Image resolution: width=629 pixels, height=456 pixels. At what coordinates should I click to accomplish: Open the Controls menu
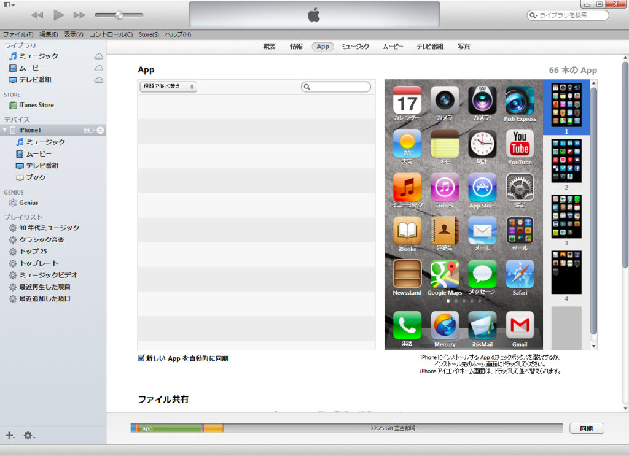(111, 34)
